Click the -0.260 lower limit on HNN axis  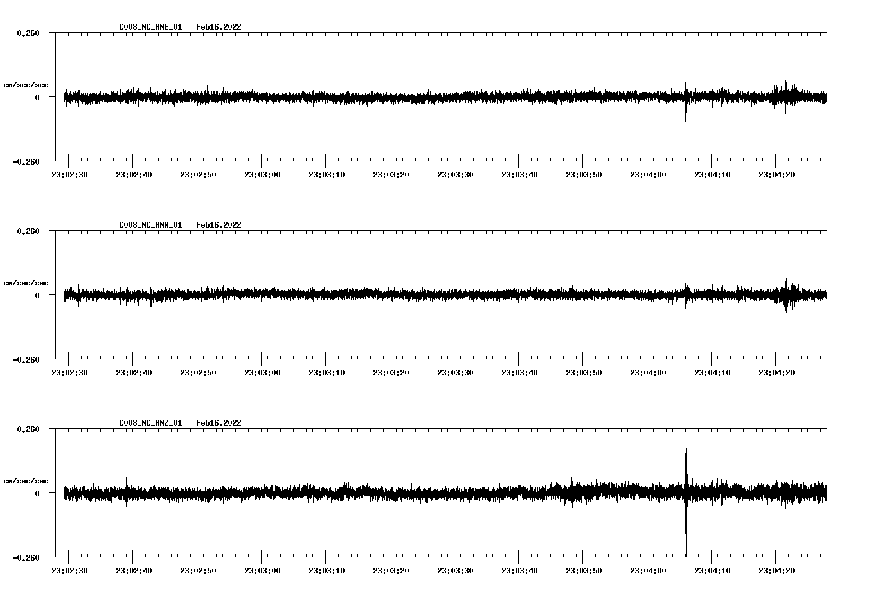[26, 359]
